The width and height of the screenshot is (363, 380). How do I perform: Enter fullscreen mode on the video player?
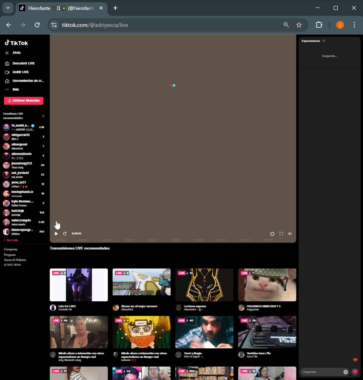pos(281,234)
